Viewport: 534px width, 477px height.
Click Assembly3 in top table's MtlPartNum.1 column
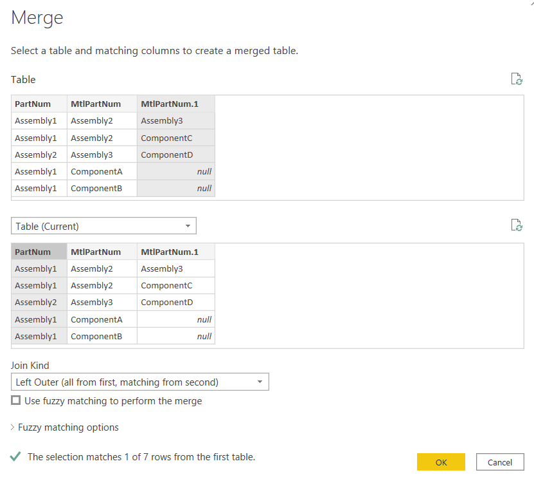(176, 120)
